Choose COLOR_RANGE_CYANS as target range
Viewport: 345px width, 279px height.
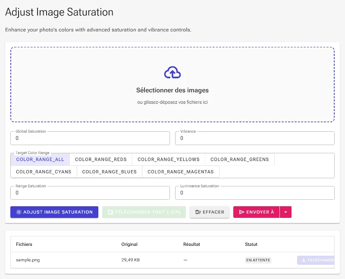click(x=44, y=171)
